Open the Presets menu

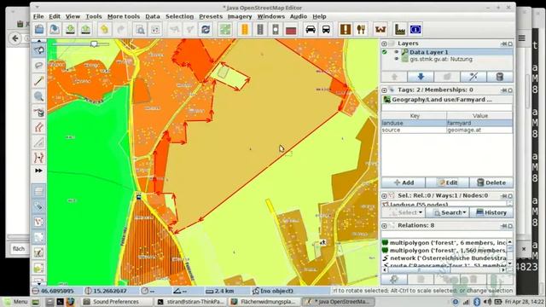[x=211, y=16]
